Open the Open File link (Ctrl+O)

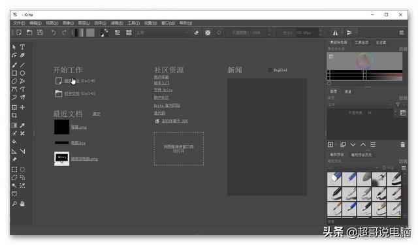point(80,93)
